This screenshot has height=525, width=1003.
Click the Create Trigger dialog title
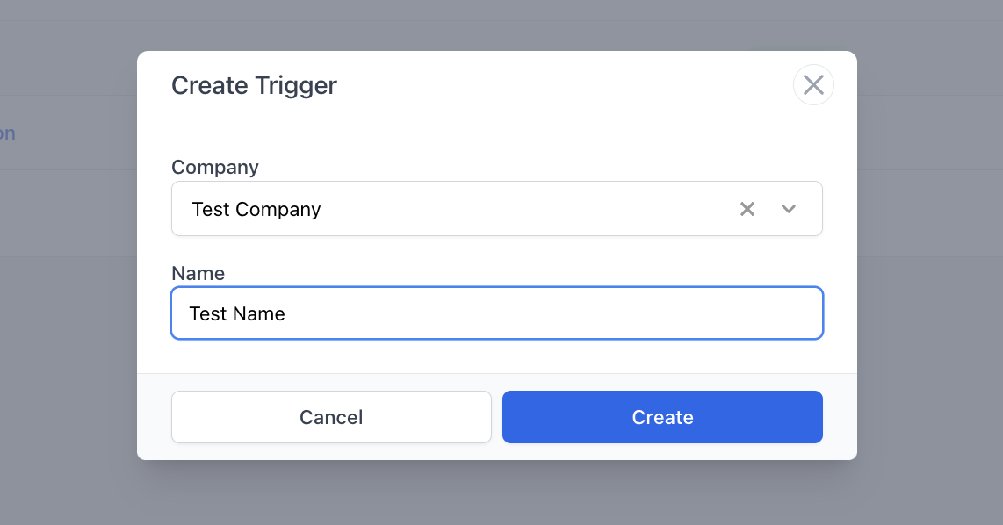(x=254, y=85)
